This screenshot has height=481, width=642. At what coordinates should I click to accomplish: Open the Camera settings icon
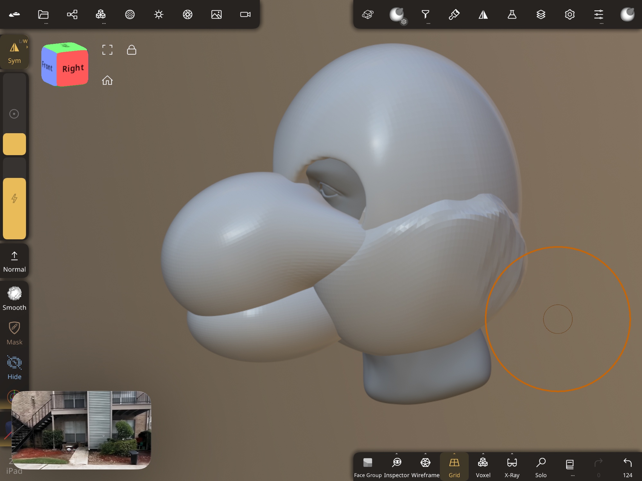coord(245,14)
